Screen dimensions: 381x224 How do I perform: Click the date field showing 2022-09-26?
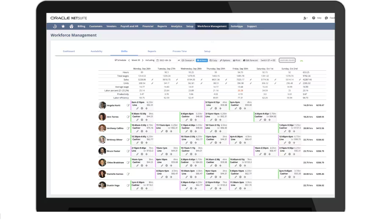166,61
